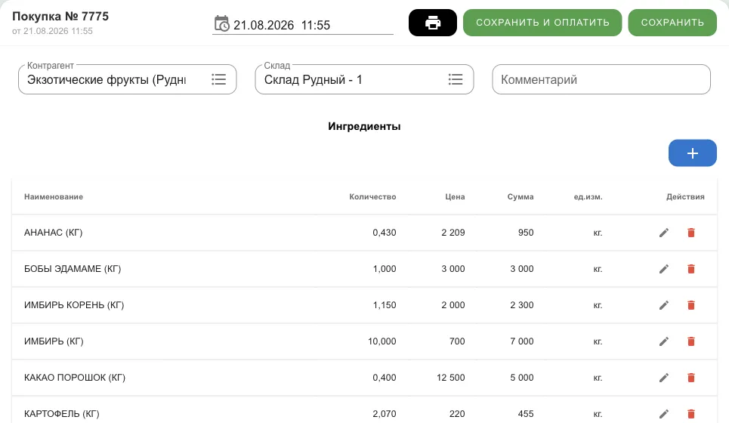Edit the КАКАО ПОРОШОК (КГ) row

click(664, 378)
